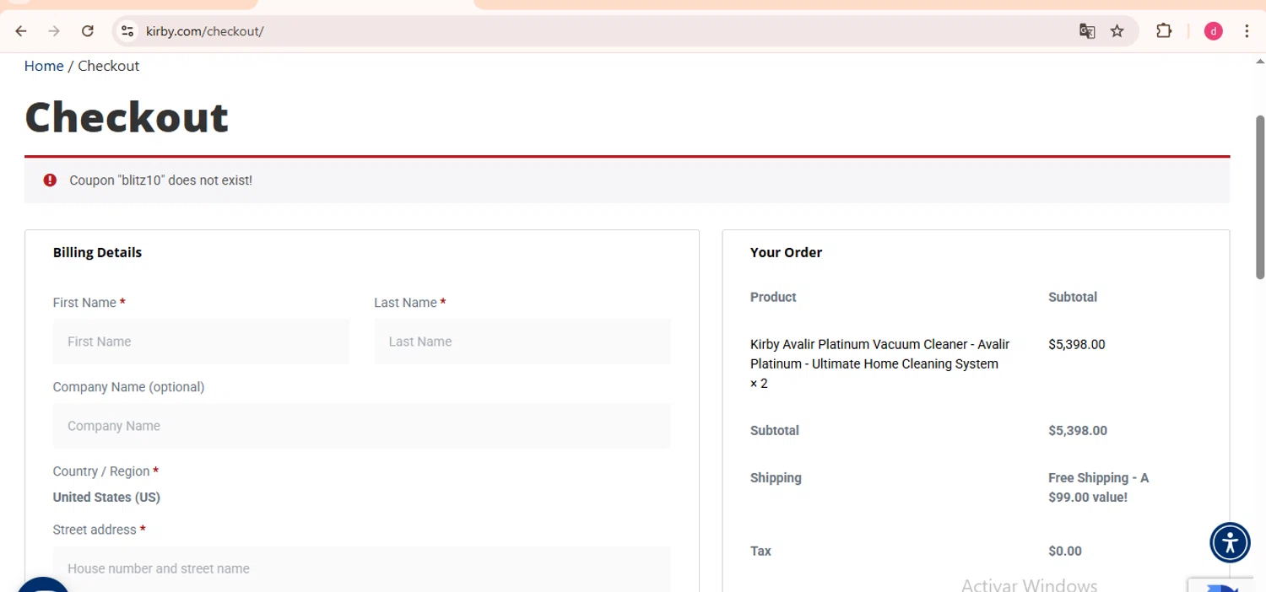Click the 'Product' column header
Viewport: 1266px width, 592px height.
tap(773, 297)
